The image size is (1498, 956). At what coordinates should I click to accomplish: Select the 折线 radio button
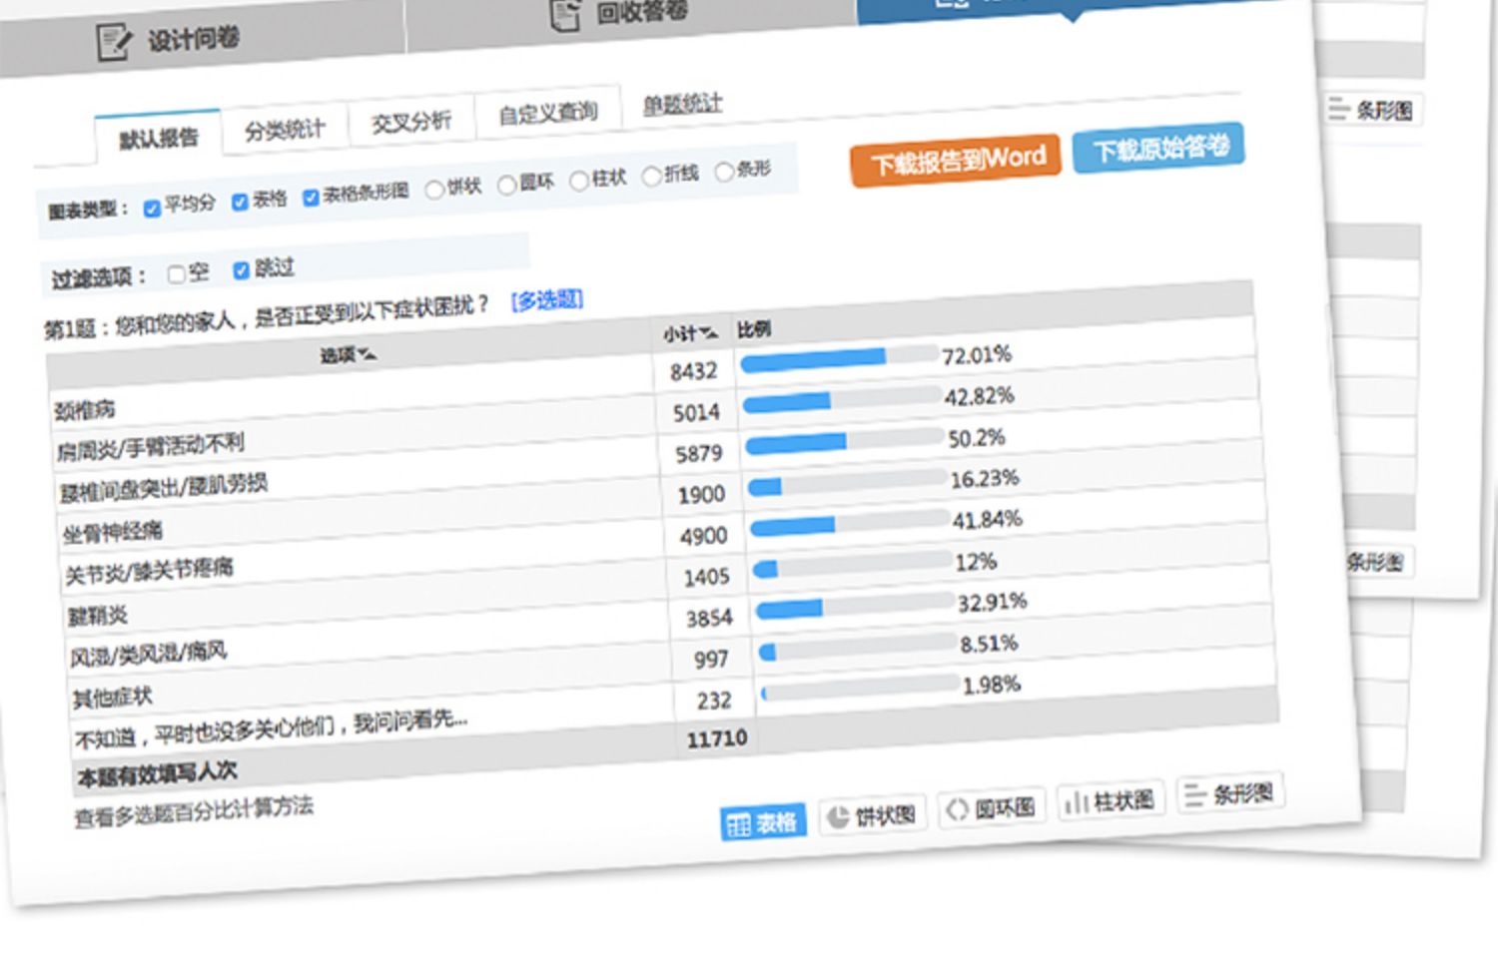tap(652, 177)
